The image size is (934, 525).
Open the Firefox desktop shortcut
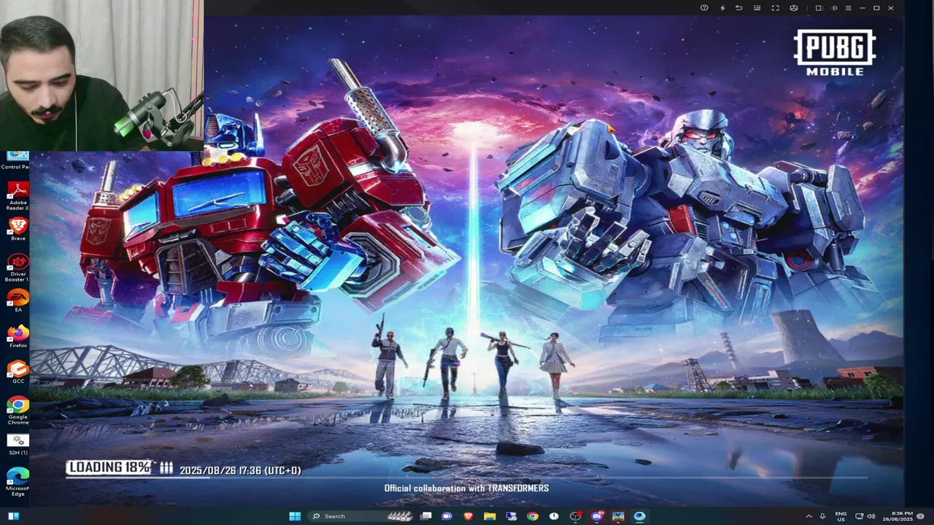(18, 336)
